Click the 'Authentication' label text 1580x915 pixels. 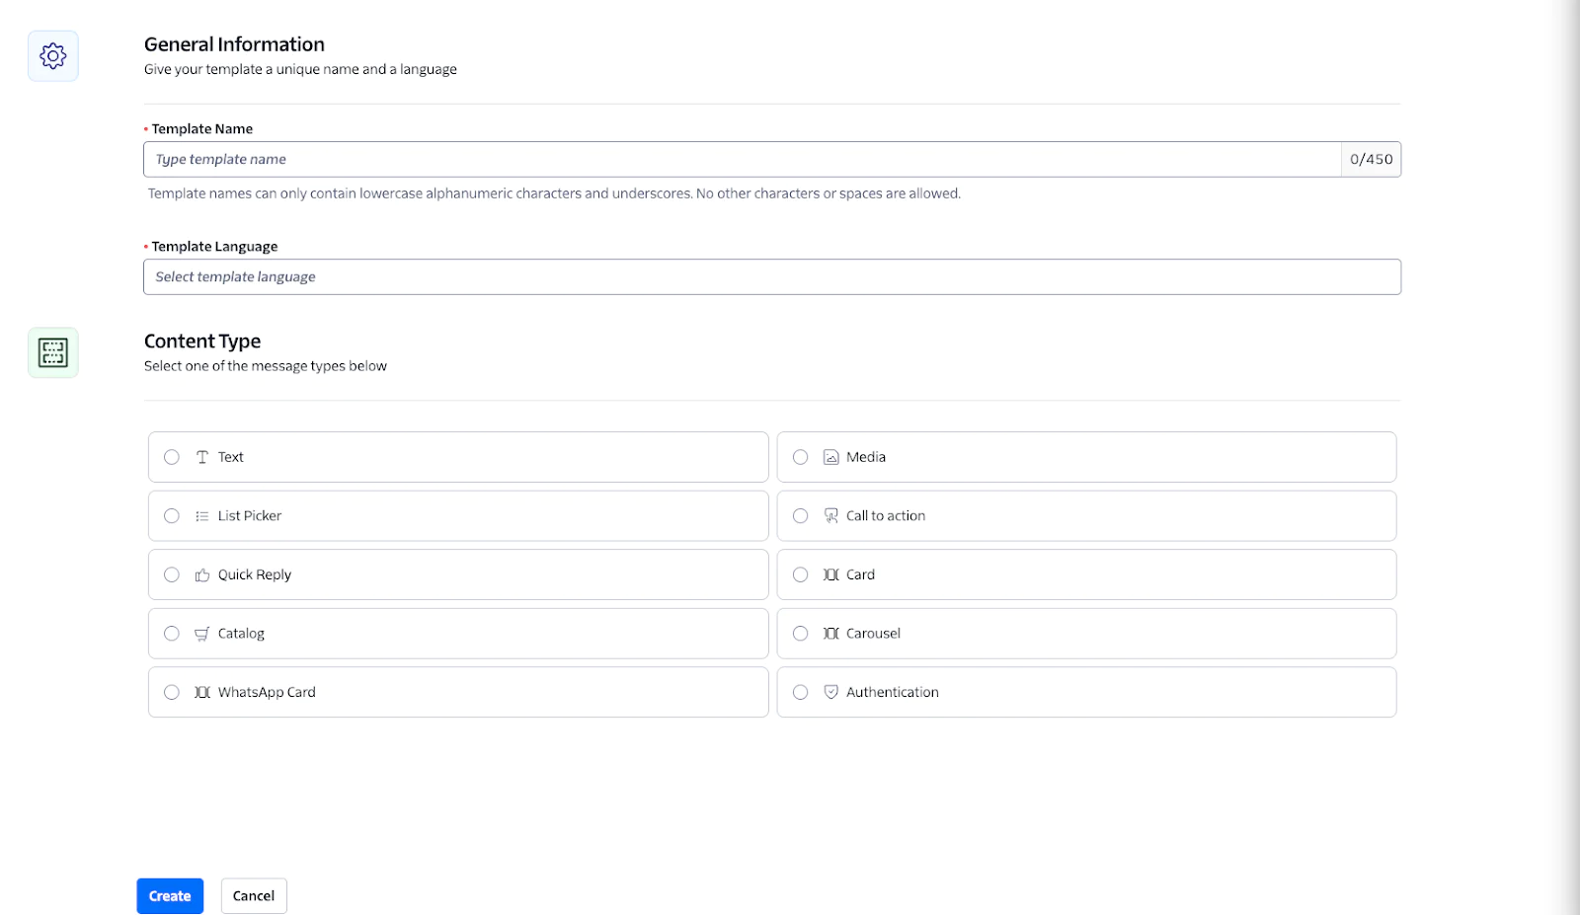point(893,692)
